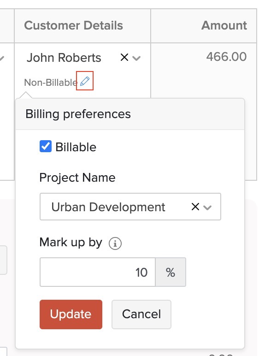The image size is (259, 356).
Task: Click the pencil edit icon beside Non-Billable
Action: (85, 81)
